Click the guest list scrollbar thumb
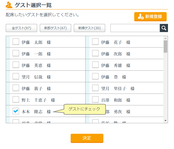The image size is (174, 149). point(165,47)
